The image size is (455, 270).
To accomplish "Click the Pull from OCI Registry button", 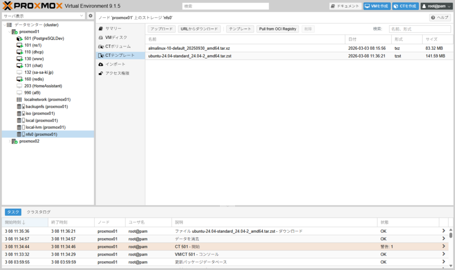I will click(278, 29).
